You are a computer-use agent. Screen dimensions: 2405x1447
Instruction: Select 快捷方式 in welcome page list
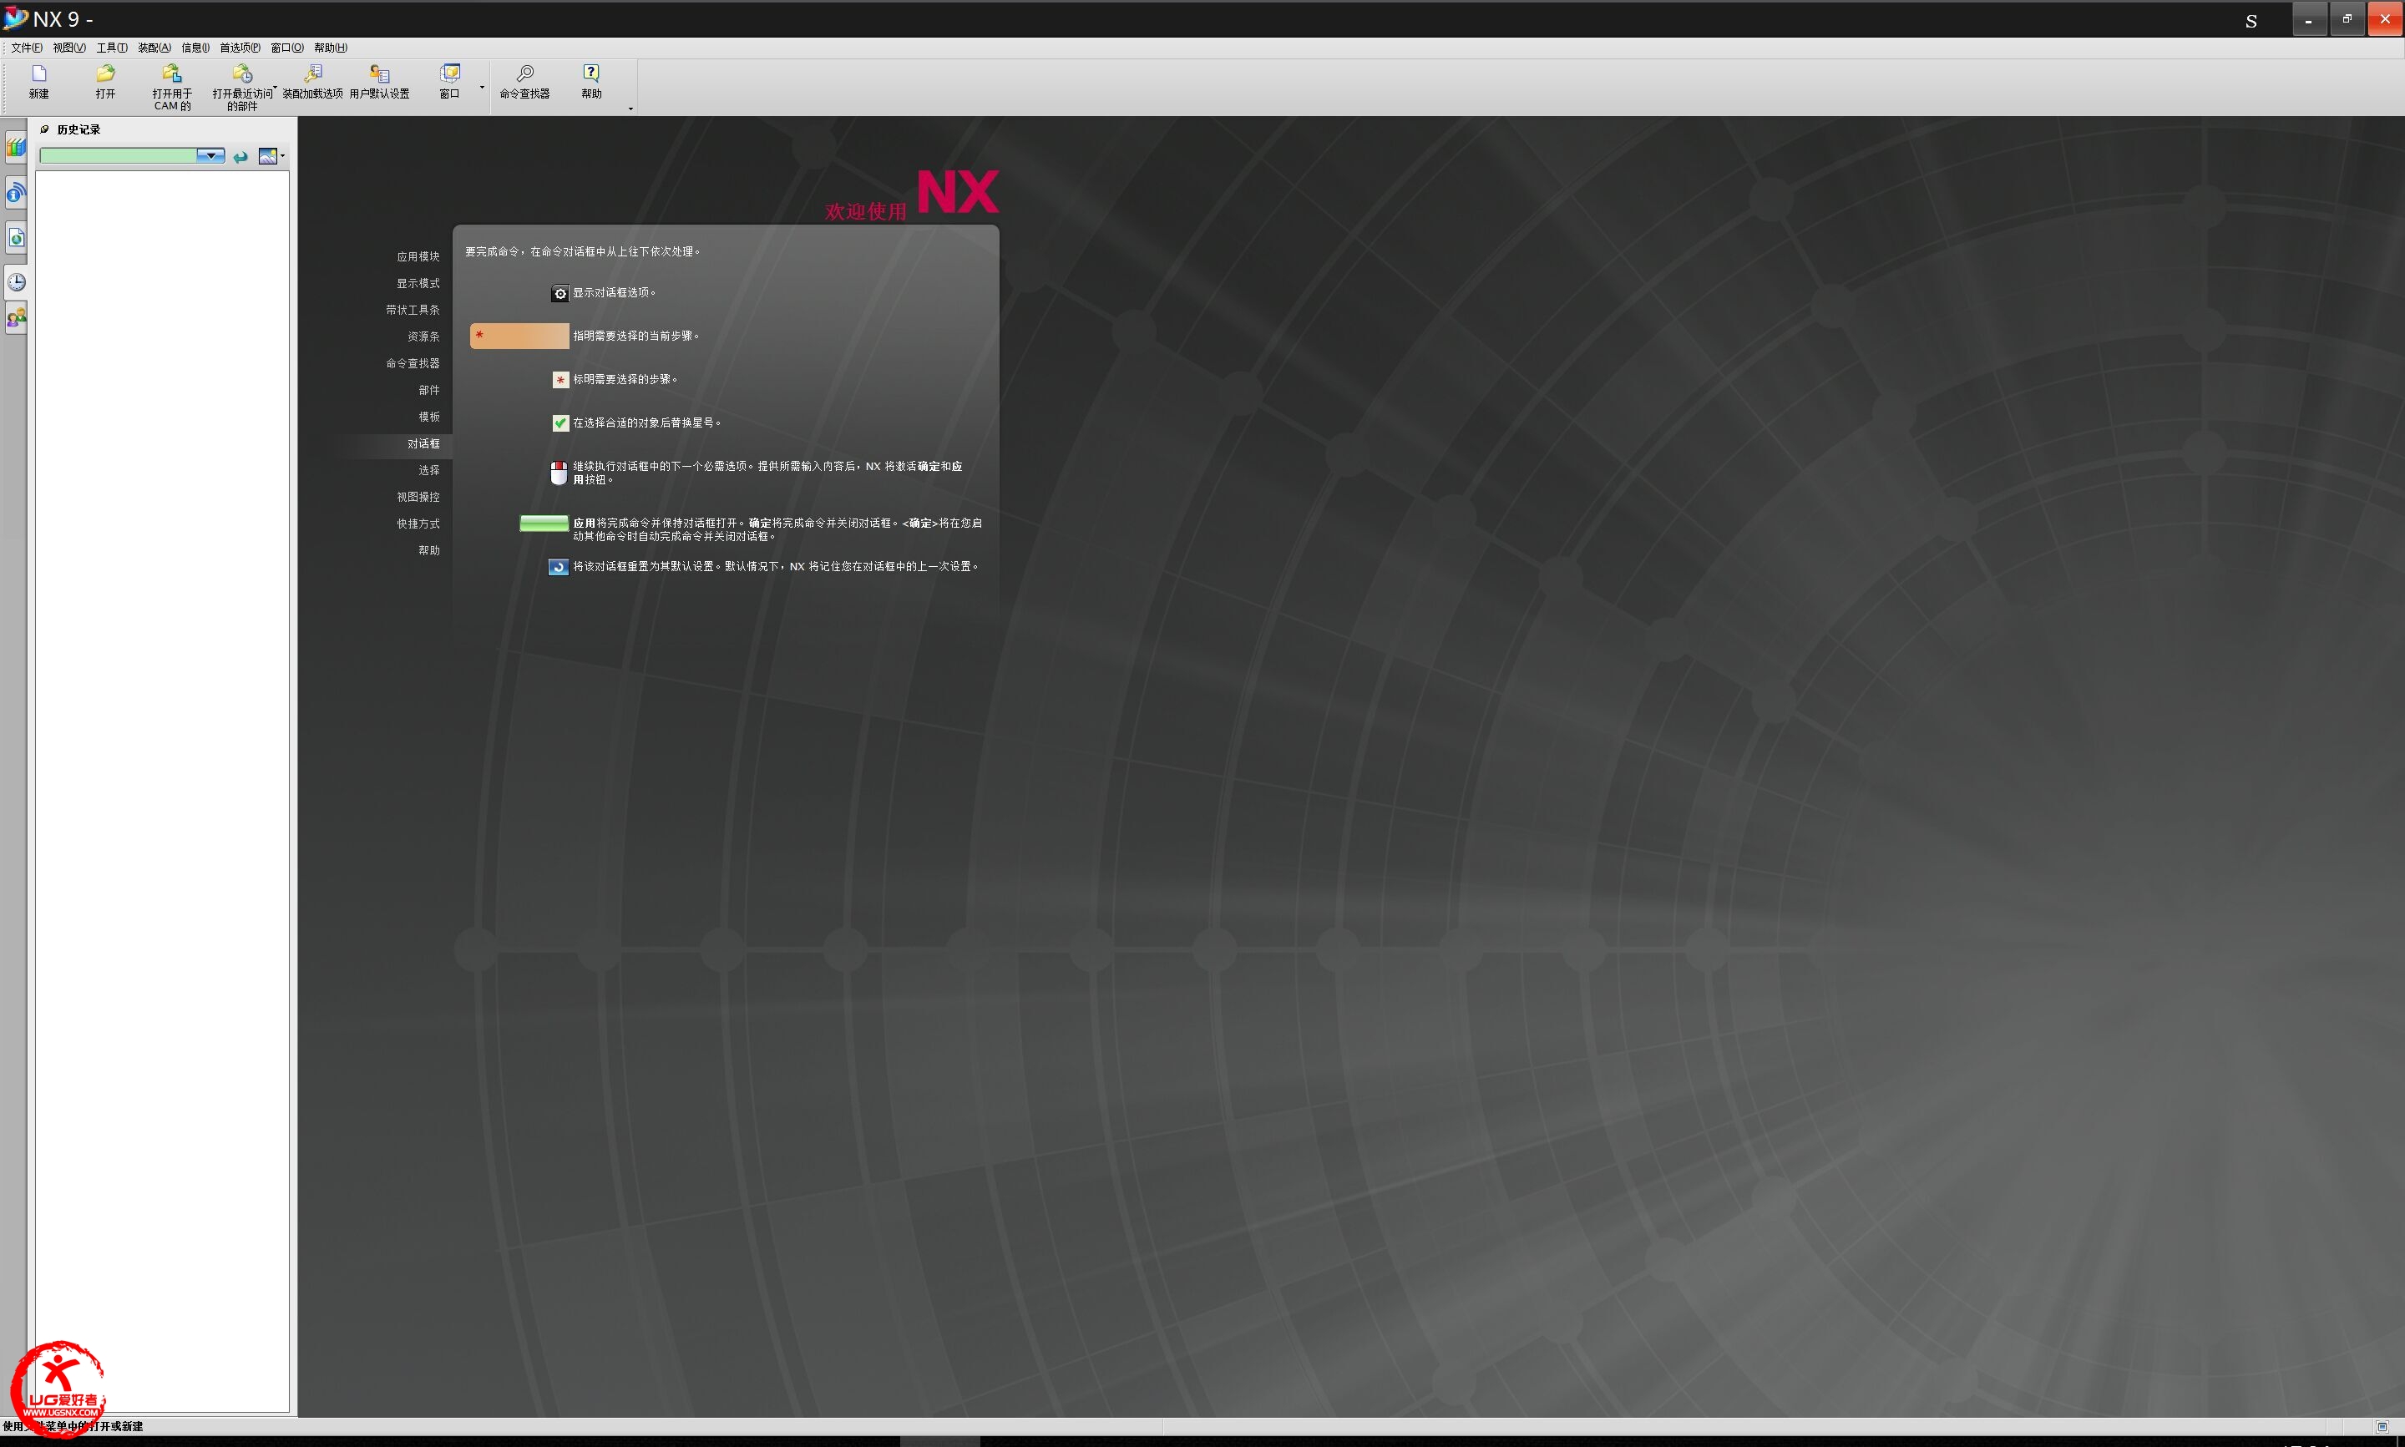(x=418, y=524)
